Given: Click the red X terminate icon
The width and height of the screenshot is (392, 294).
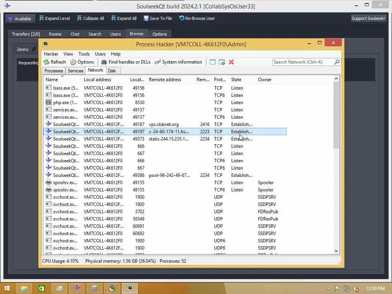Looking at the screenshot, I should tap(231, 62).
